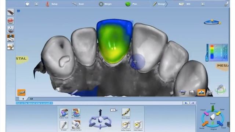Screen dimensions: 235x132
Task: Click the white tooth in orientation ring center
Action: coord(212,117)
